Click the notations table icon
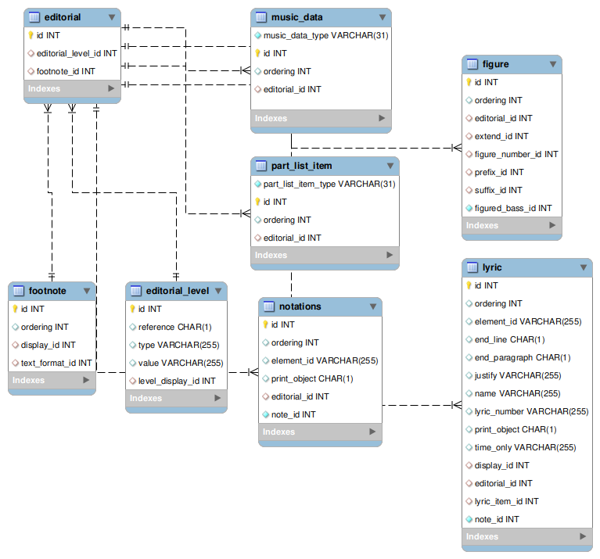Screen dimensions: 600x559 coord(268,306)
